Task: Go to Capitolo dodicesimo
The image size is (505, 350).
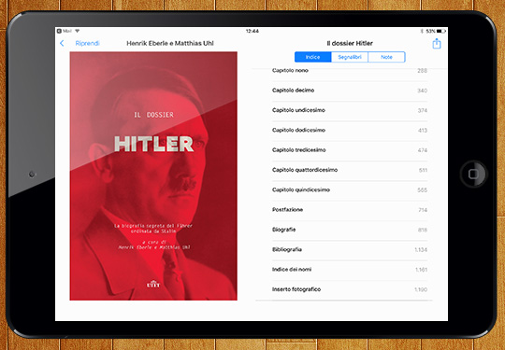Action: 350,130
